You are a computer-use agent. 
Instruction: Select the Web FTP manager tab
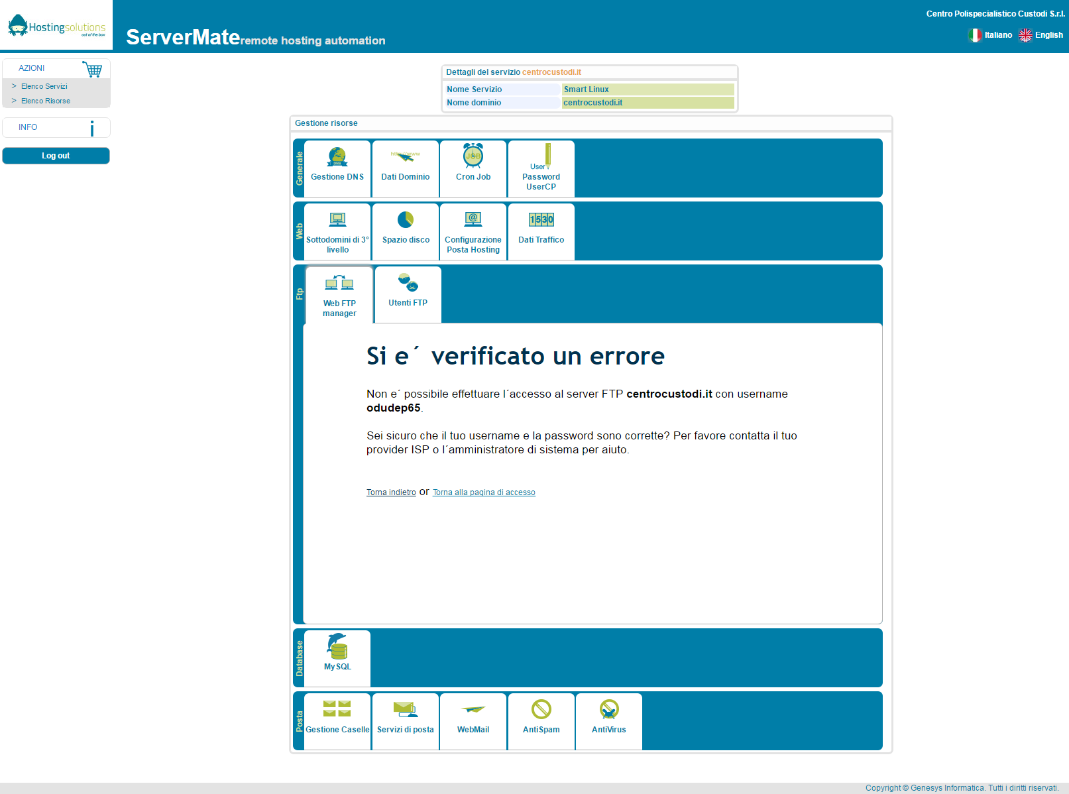click(x=339, y=295)
